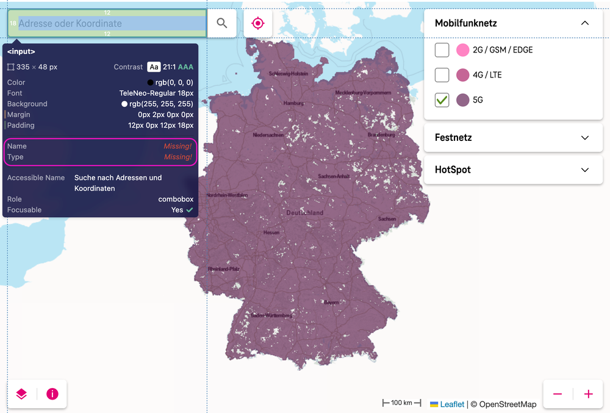The width and height of the screenshot is (610, 413).
Task: Expand the HotSpot section chevron
Action: [585, 170]
